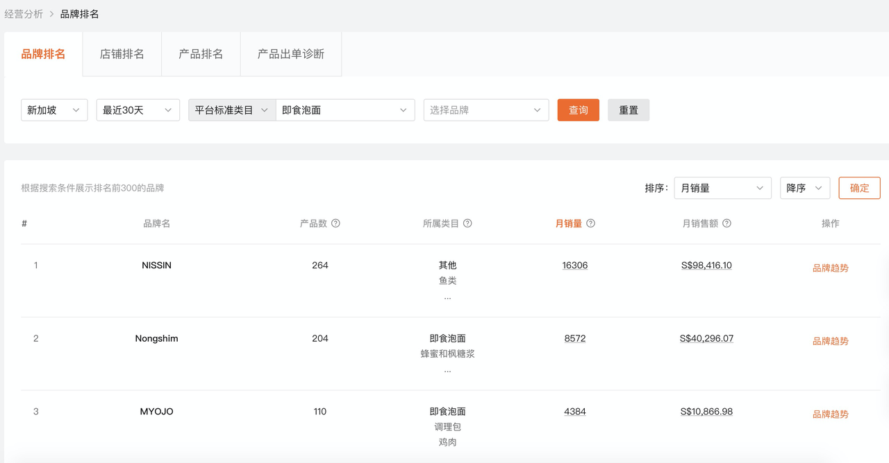
Task: Click the 经营分析 breadcrumb link
Action: point(24,14)
